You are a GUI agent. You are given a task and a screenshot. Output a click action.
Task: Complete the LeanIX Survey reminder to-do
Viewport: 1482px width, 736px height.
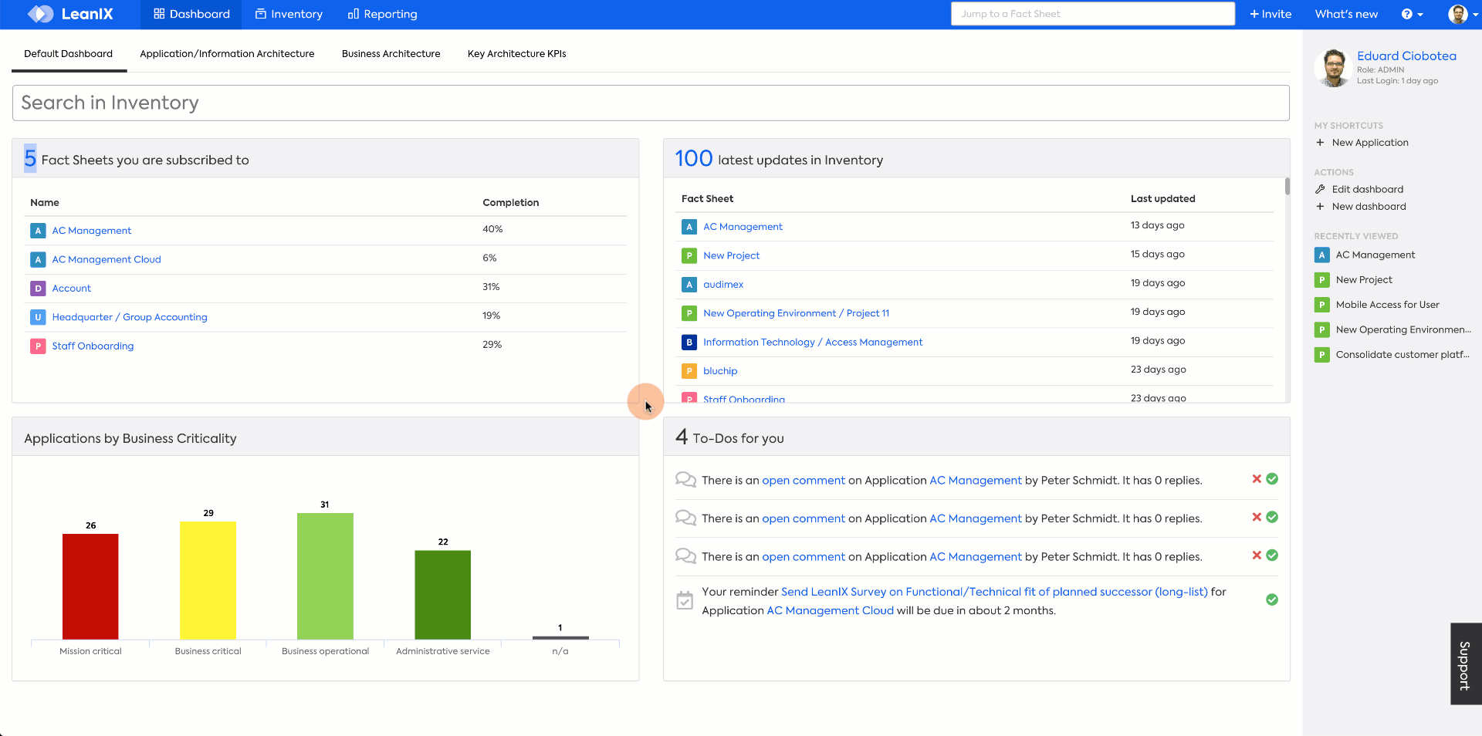pos(1272,599)
